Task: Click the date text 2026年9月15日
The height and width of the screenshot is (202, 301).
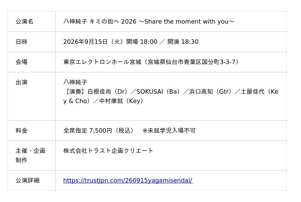Action: tap(85, 42)
